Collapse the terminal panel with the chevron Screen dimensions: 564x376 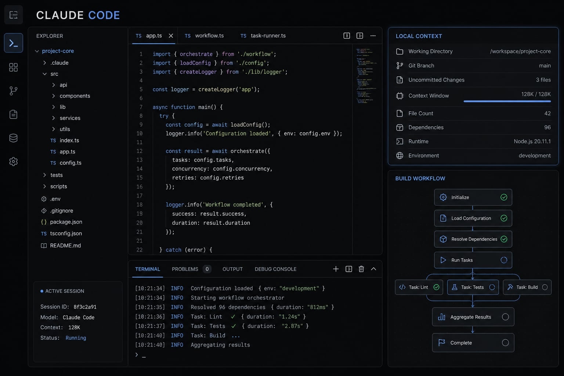point(373,269)
